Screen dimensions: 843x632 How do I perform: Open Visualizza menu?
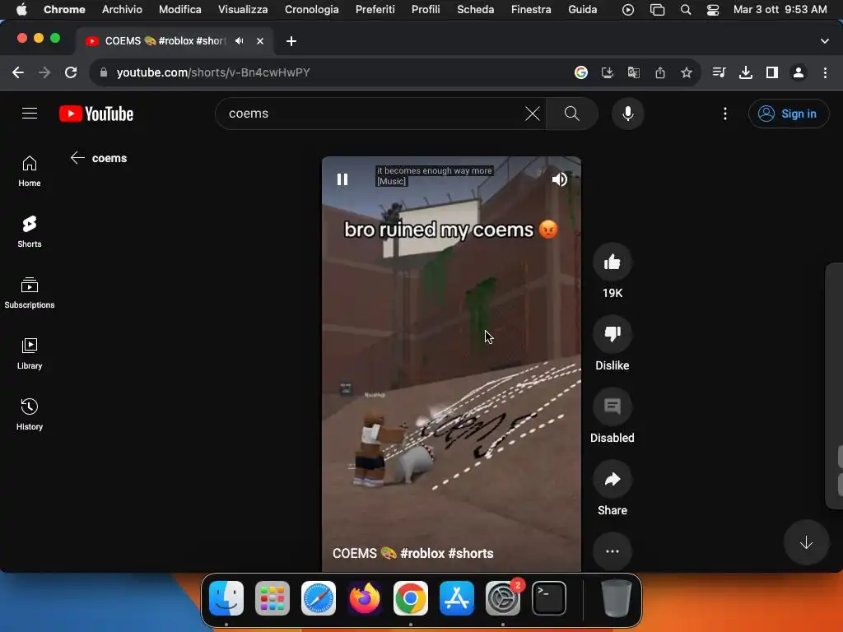click(x=243, y=9)
